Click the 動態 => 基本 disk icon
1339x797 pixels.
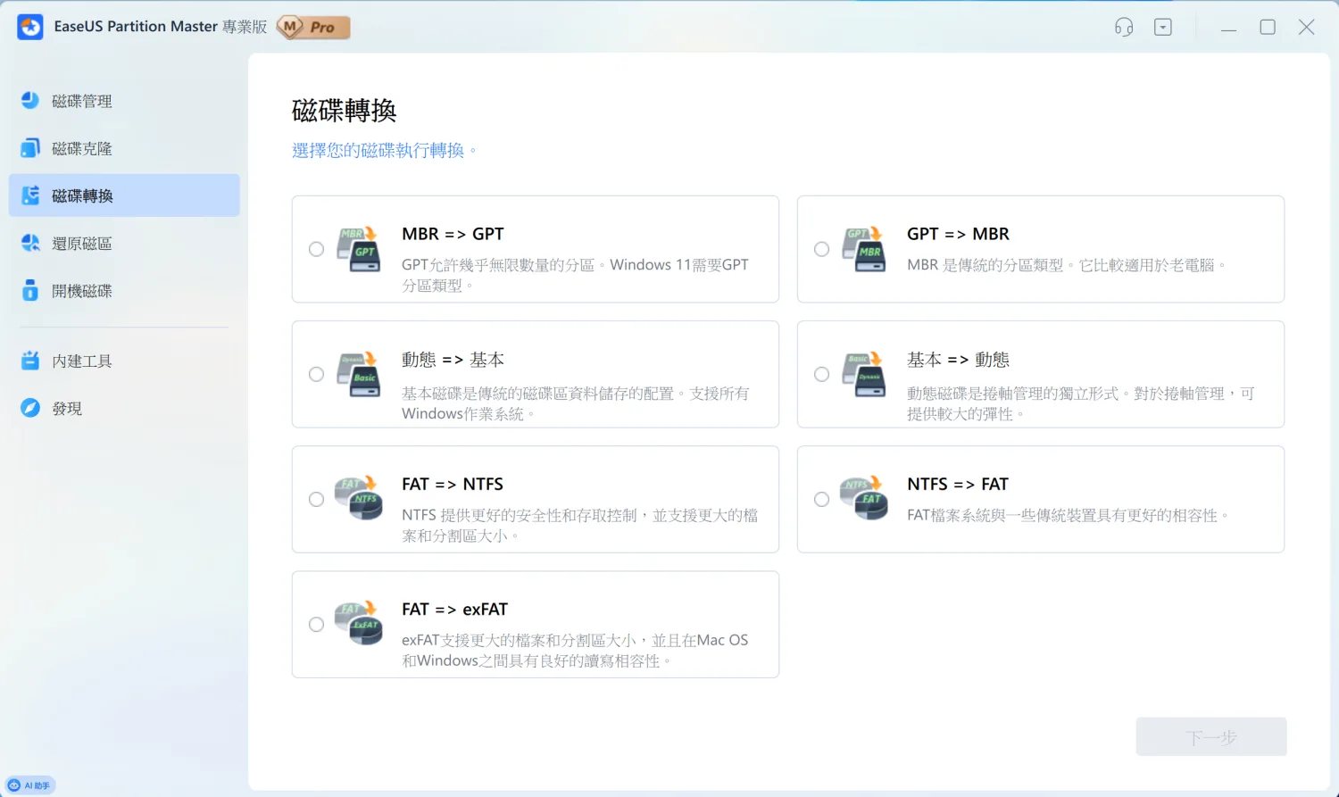[358, 374]
